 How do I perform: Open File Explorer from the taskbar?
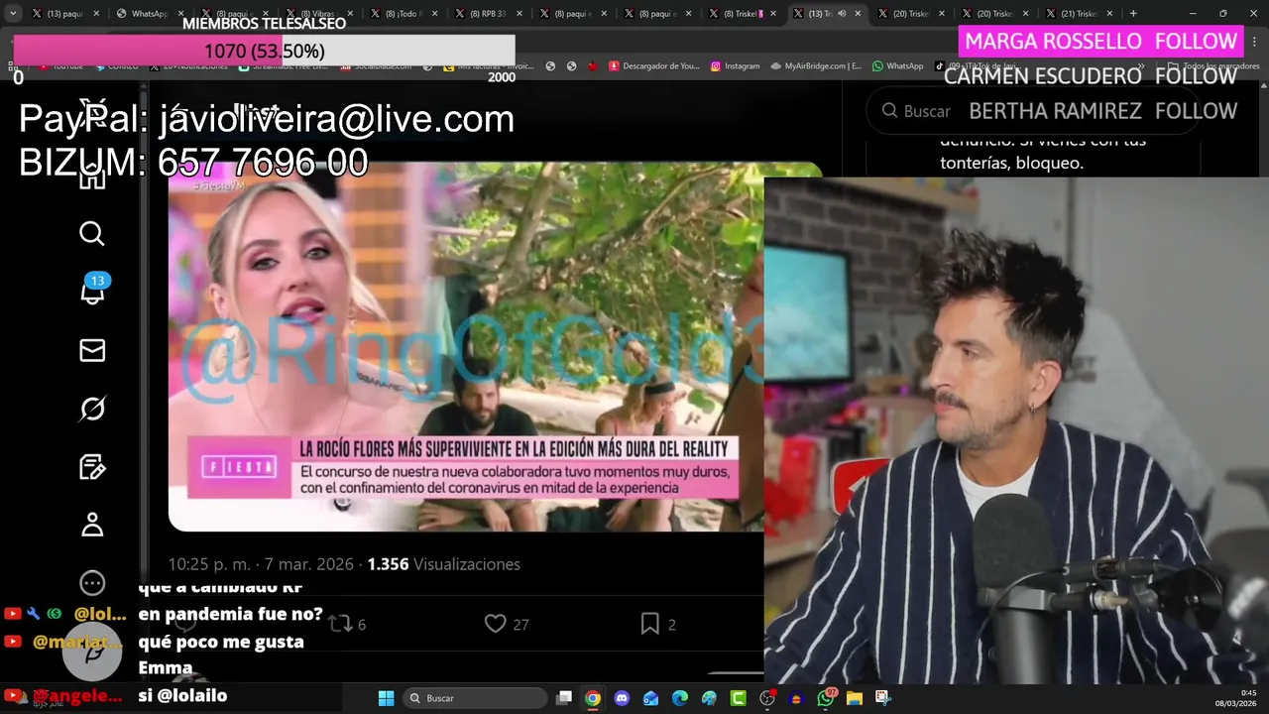(x=855, y=698)
